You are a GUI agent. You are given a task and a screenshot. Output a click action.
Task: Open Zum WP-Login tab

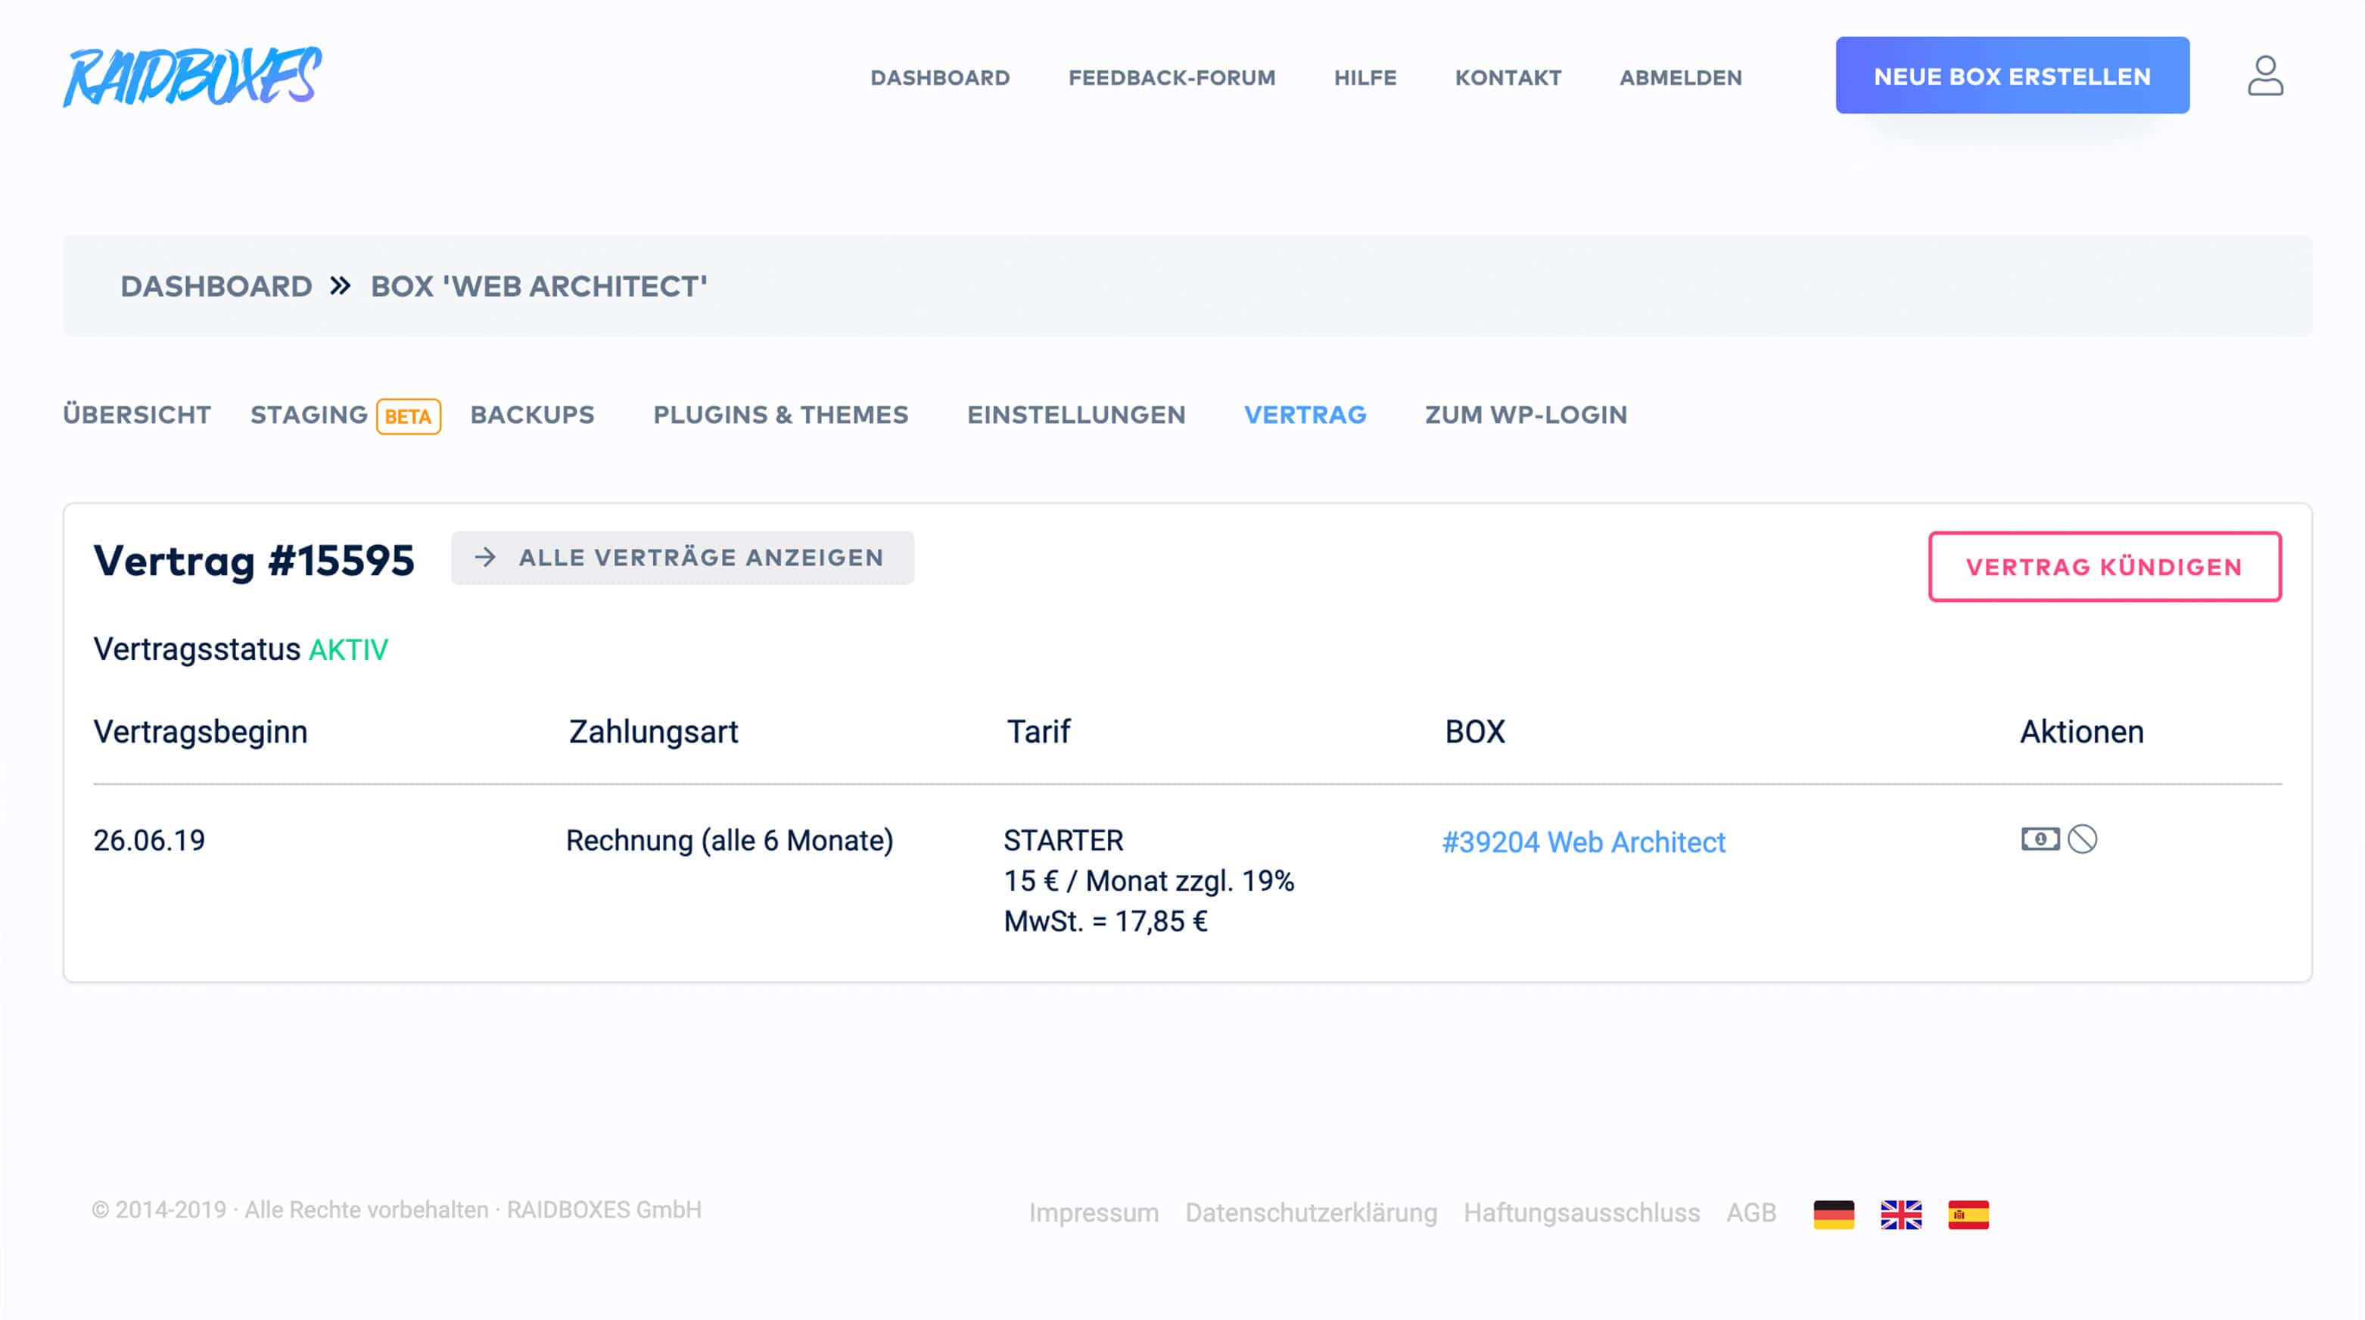pos(1526,415)
